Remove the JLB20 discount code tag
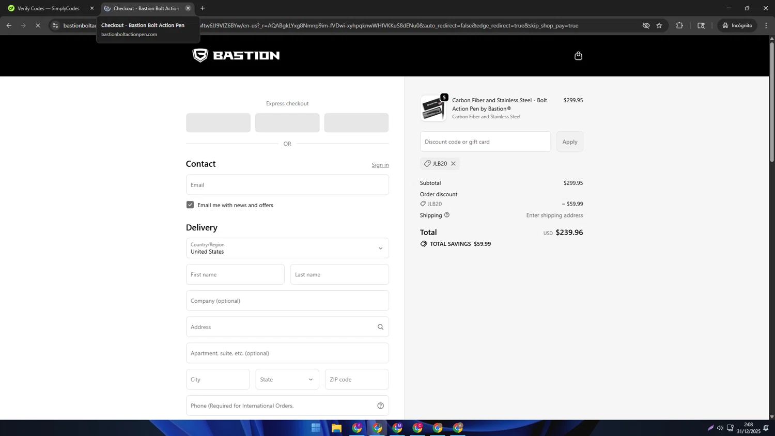This screenshot has width=775, height=436. tap(453, 164)
